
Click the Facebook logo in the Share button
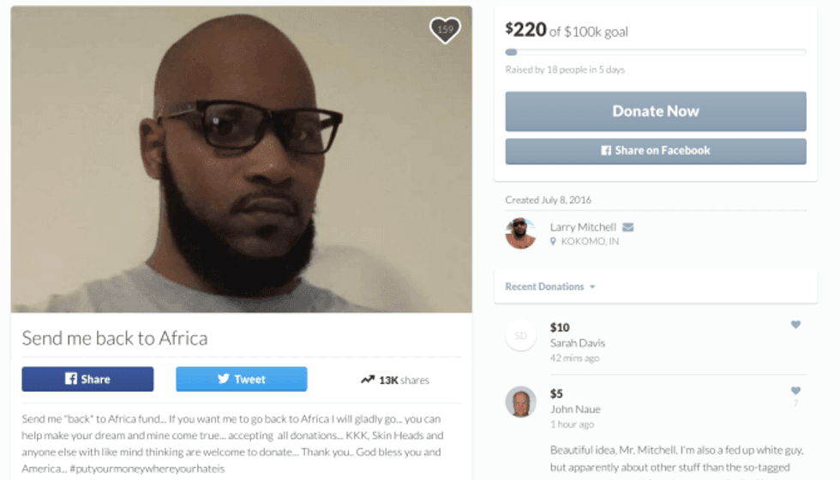[70, 379]
